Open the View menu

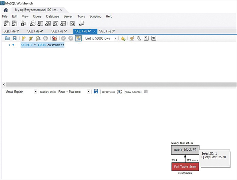pyautogui.click(x=25, y=16)
